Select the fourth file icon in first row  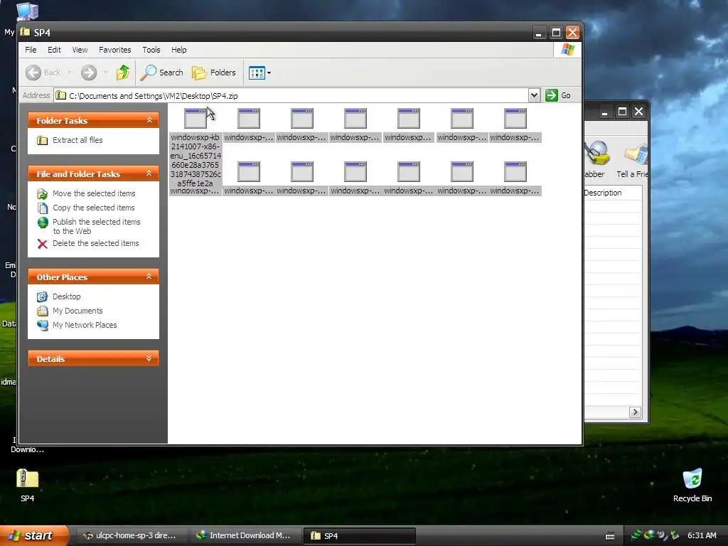[x=355, y=119]
